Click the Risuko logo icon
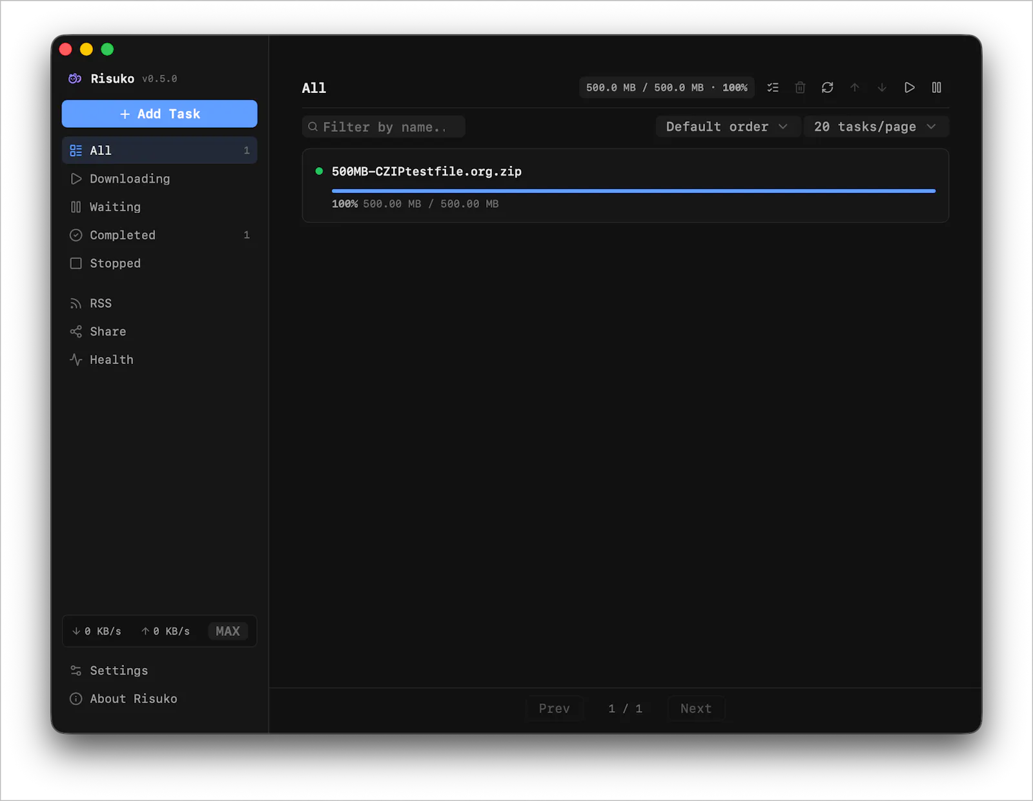Image resolution: width=1033 pixels, height=801 pixels. click(x=75, y=79)
